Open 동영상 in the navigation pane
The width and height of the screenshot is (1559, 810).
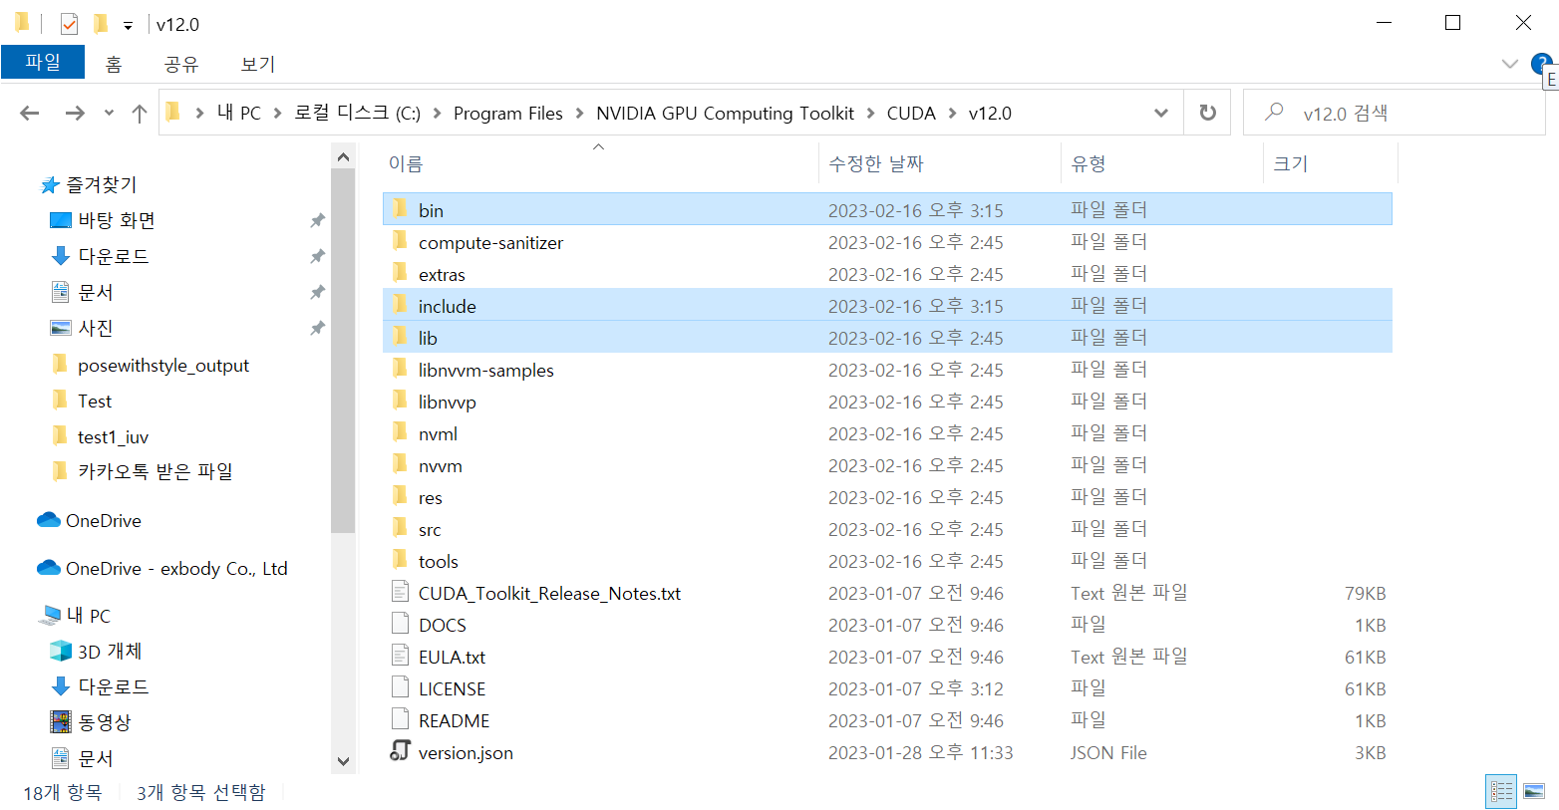(x=104, y=722)
